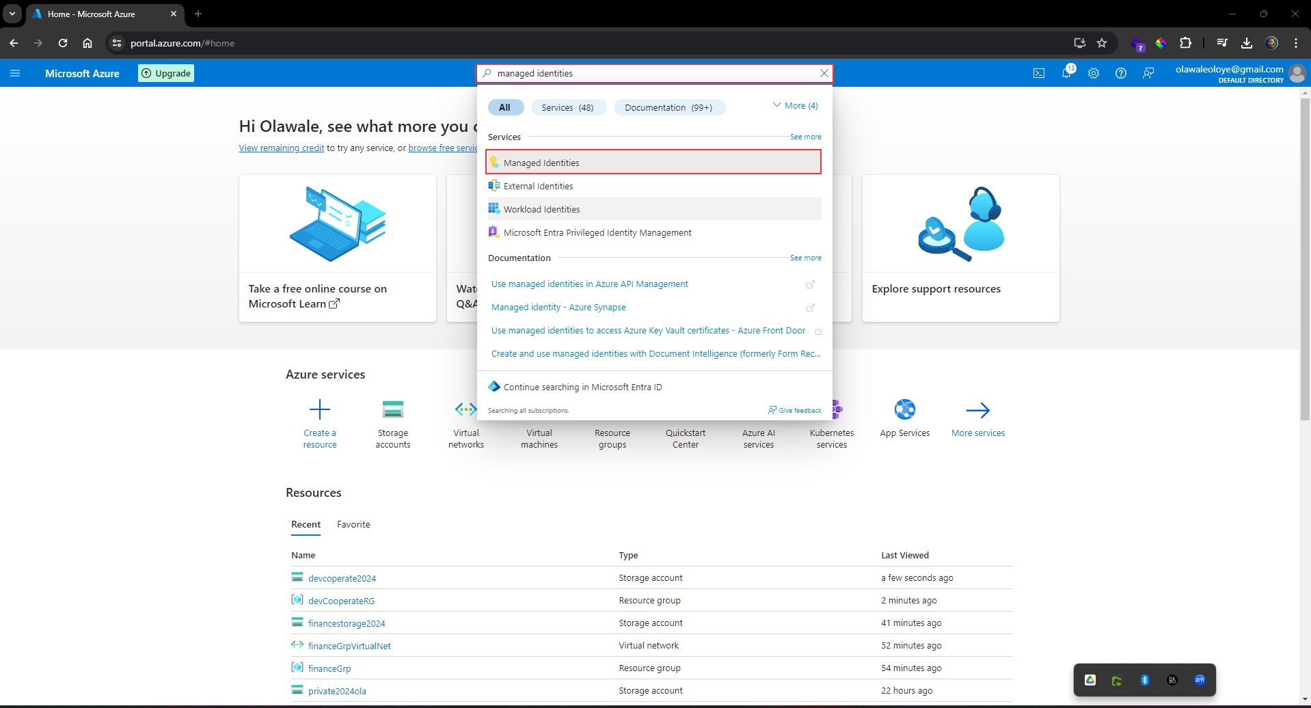Select the Storage accounts service icon

(x=392, y=409)
